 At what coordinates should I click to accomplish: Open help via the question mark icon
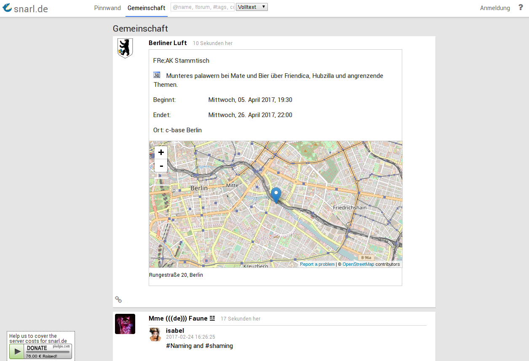pyautogui.click(x=521, y=7)
